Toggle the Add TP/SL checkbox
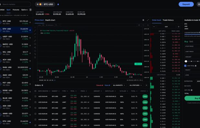The image size is (200, 128). [185, 66]
